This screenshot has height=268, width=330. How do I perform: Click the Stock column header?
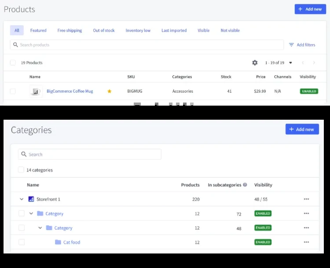click(226, 77)
